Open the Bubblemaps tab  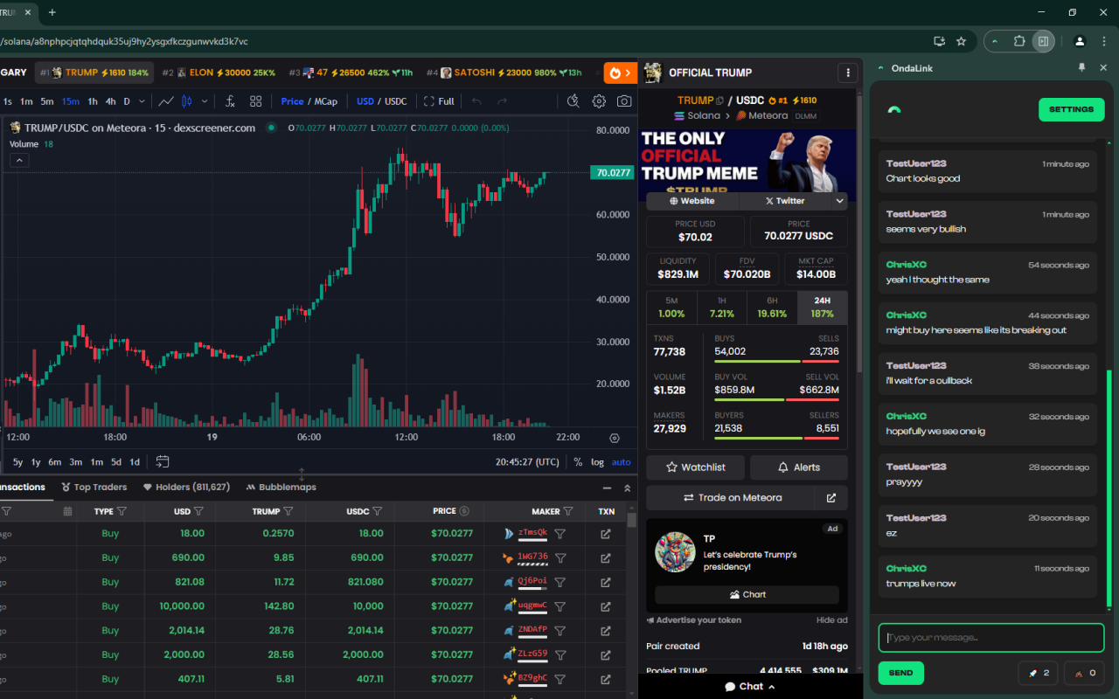click(281, 488)
